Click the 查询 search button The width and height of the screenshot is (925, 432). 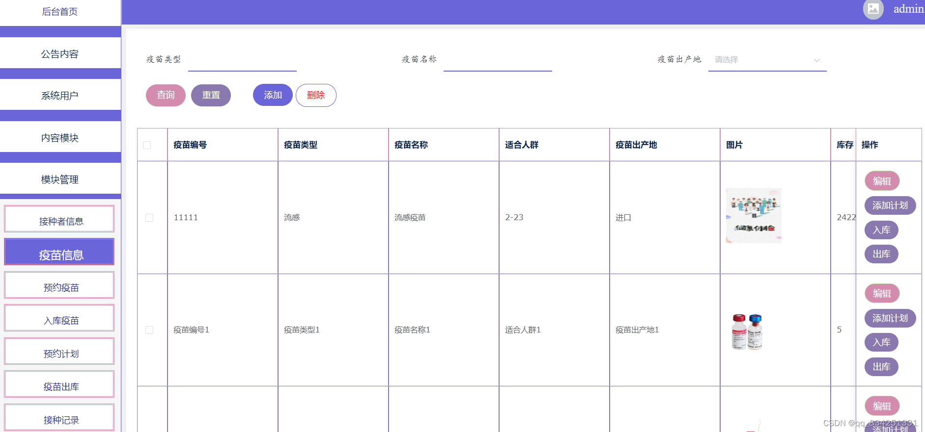point(166,95)
